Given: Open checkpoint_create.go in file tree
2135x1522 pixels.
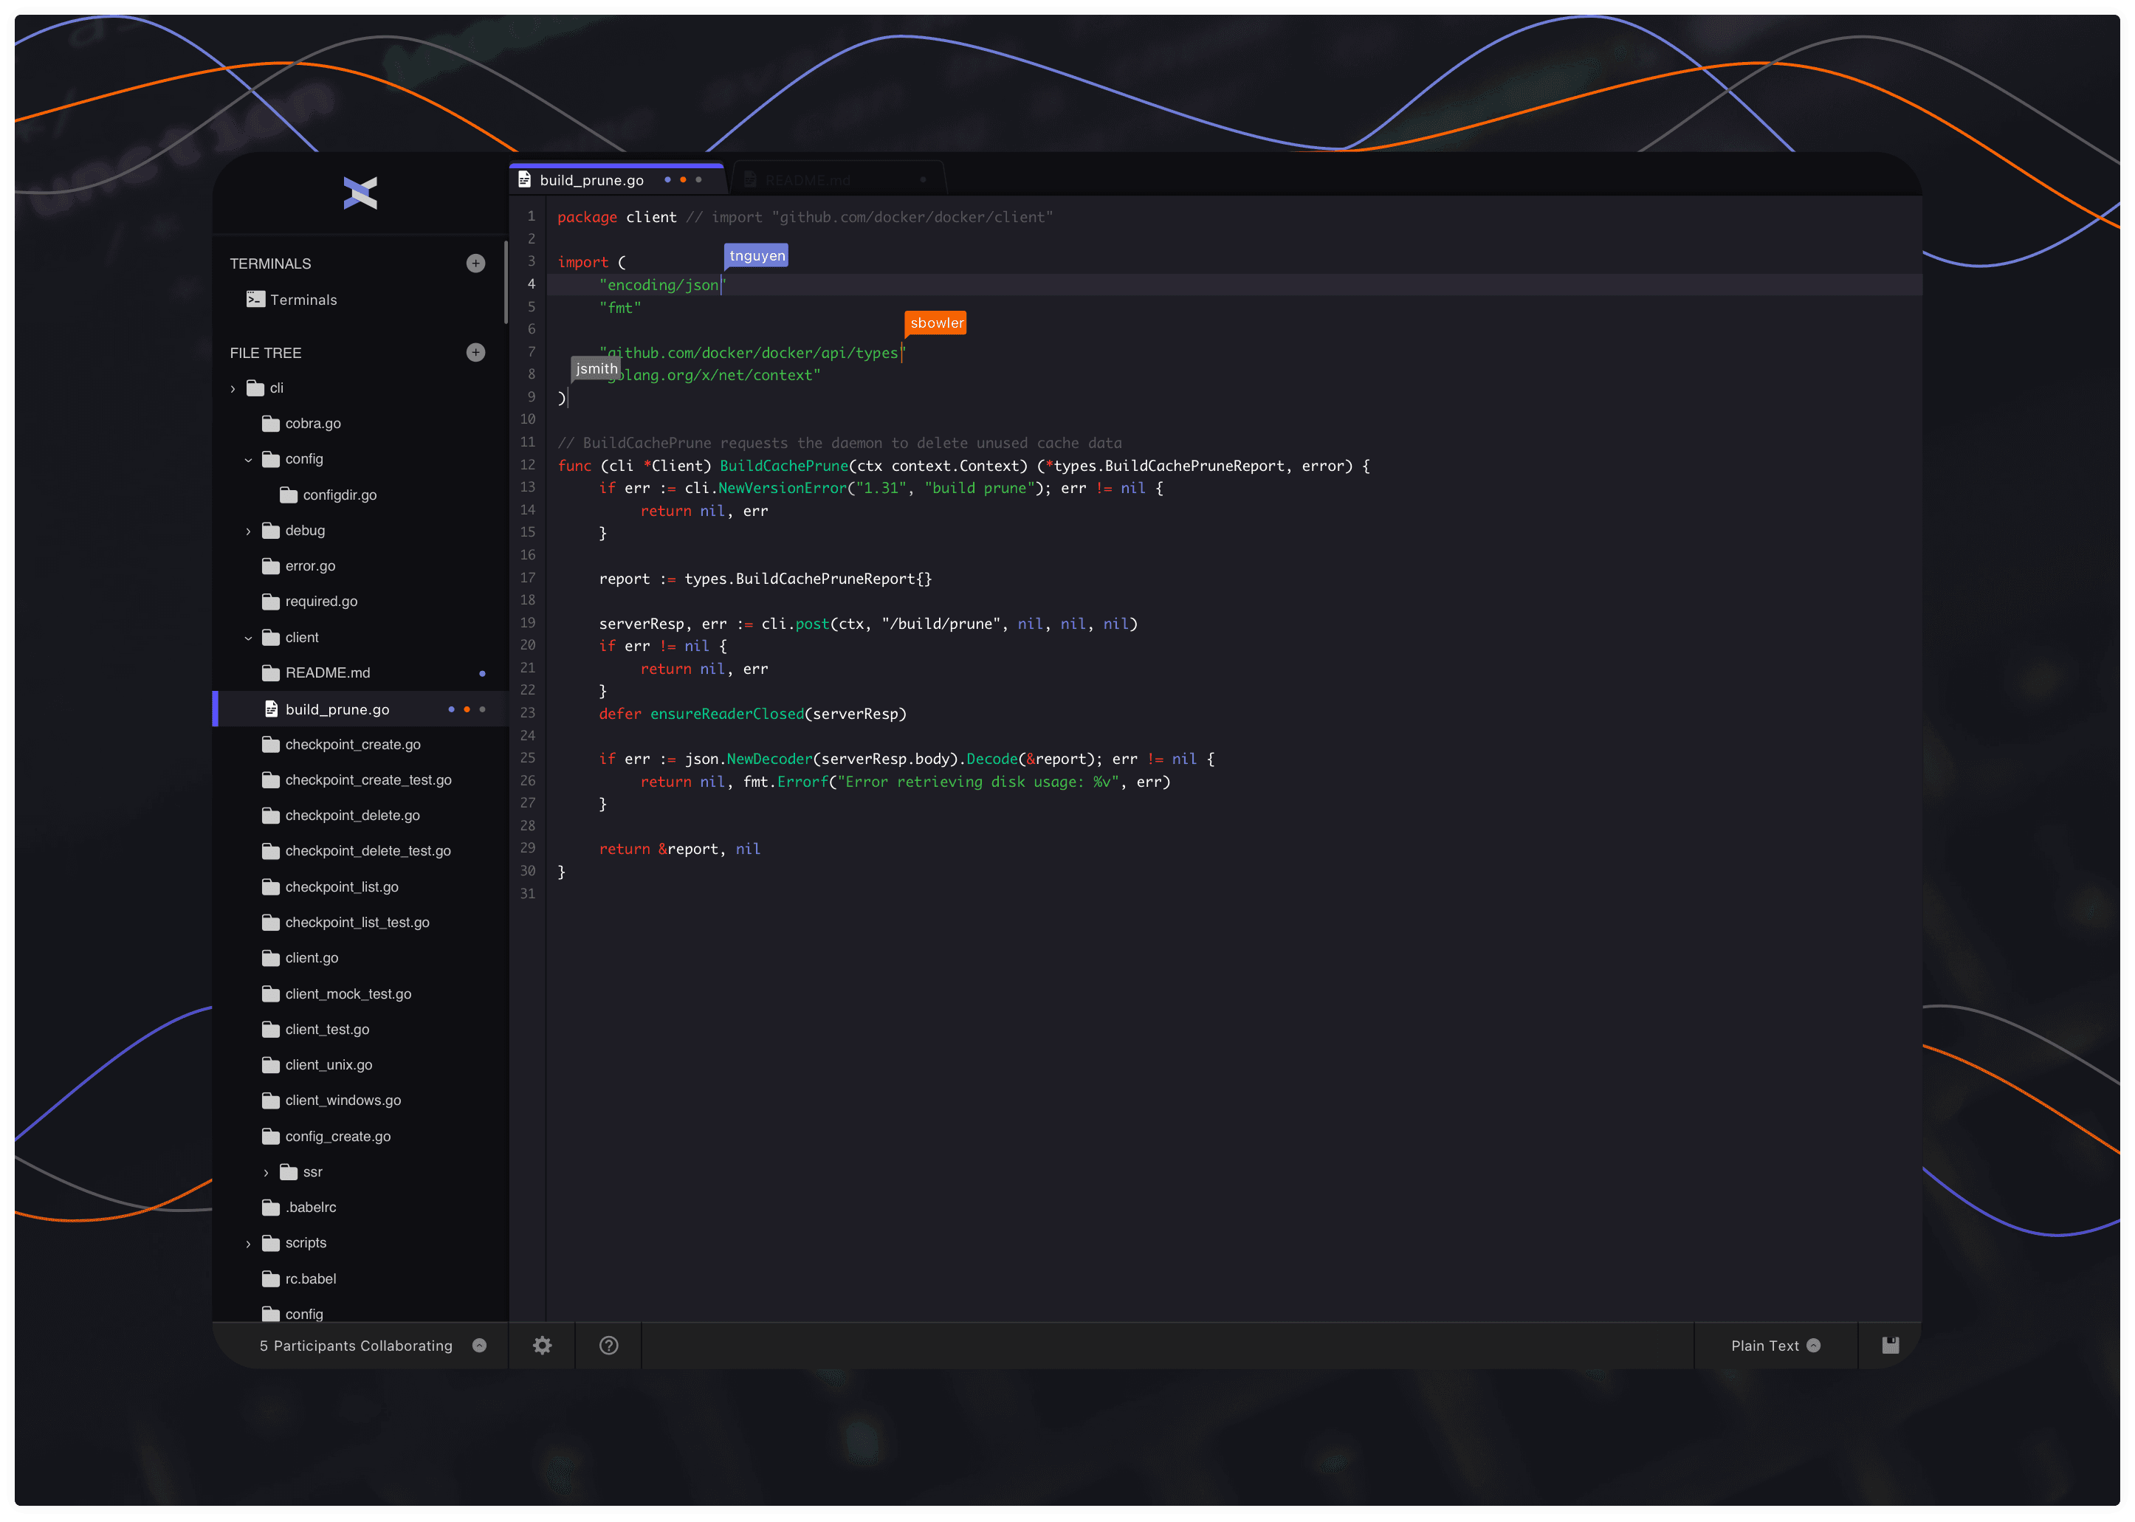Looking at the screenshot, I should [352, 744].
